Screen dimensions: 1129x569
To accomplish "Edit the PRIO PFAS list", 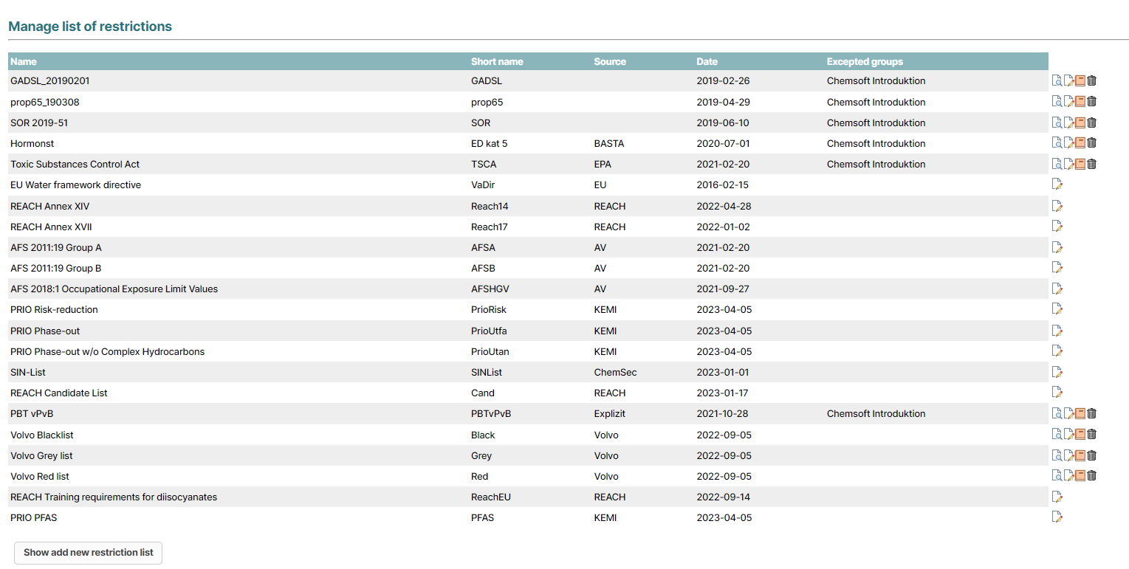I will click(x=1057, y=517).
